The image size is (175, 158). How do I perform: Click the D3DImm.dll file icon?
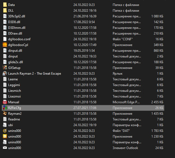coord(5,28)
